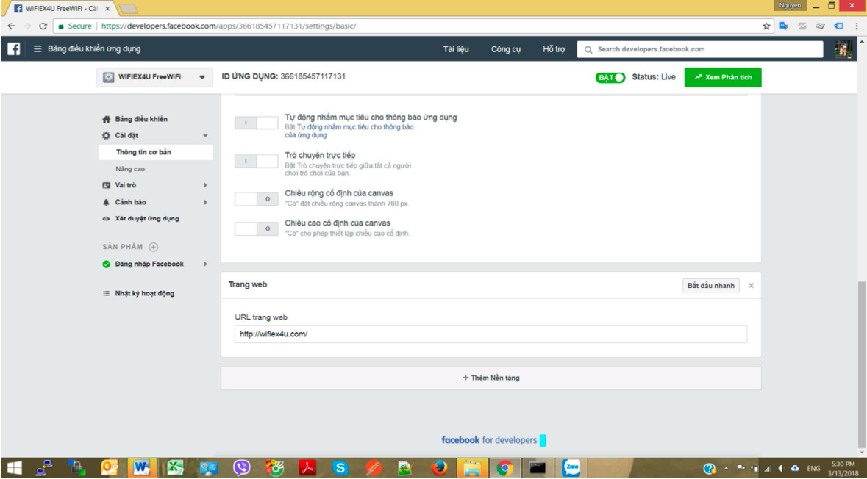This screenshot has width=867, height=479.
Task: Open Zalo from the taskbar
Action: (571, 469)
